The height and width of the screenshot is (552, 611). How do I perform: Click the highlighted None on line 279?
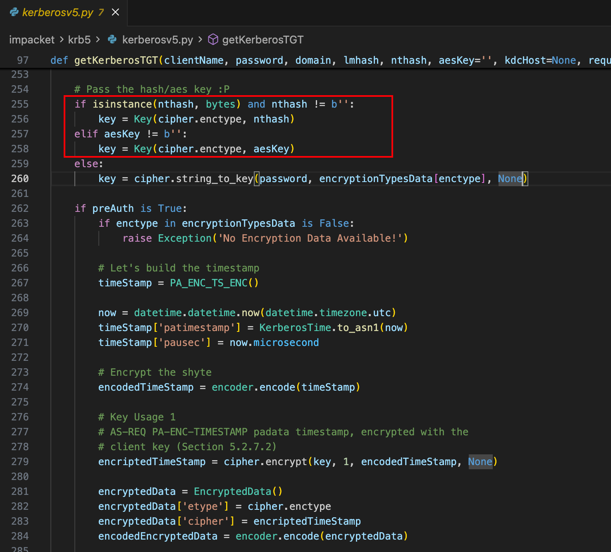[x=480, y=462]
